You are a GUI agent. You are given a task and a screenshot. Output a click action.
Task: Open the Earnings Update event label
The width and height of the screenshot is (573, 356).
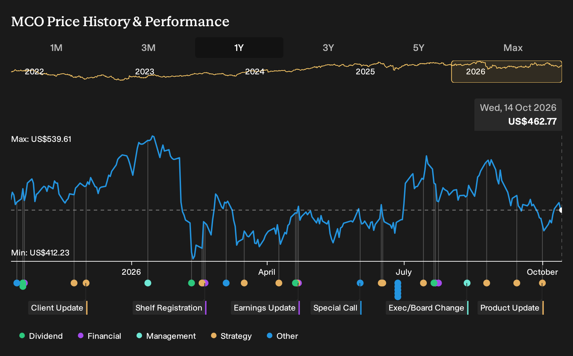pyautogui.click(x=265, y=308)
